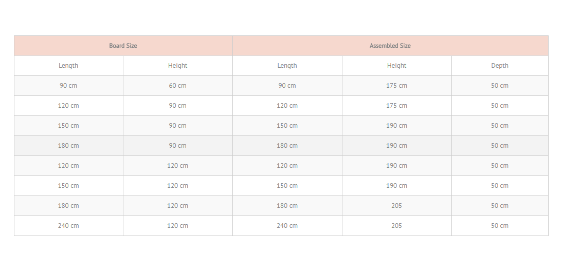The height and width of the screenshot is (274, 563).
Task: Click the 180 cm board length in highlighted row
Action: tap(68, 146)
